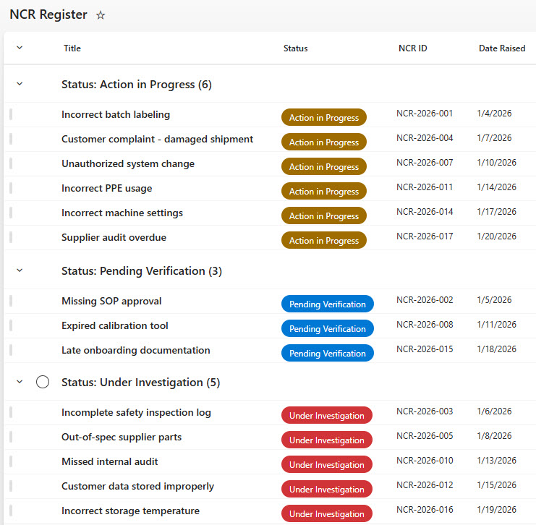
Task: Open the Status column header menu
Action: [295, 48]
